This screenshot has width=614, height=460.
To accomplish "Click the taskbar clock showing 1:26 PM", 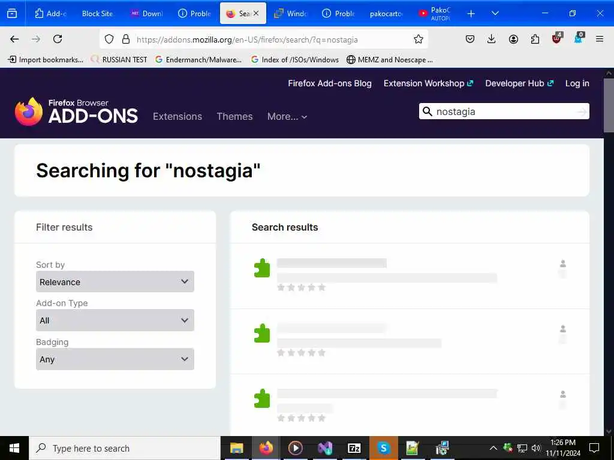I will tap(563, 448).
